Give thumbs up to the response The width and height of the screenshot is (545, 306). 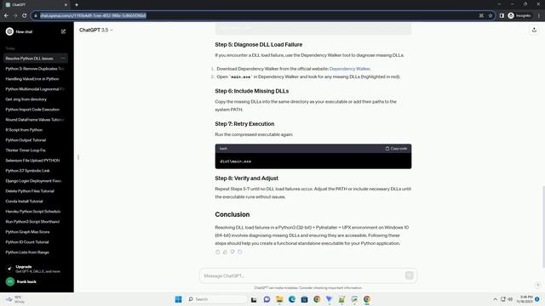coord(225,252)
